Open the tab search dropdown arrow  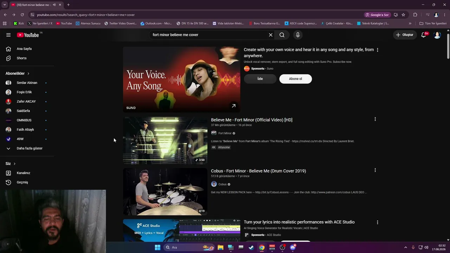[x=5, y=5]
